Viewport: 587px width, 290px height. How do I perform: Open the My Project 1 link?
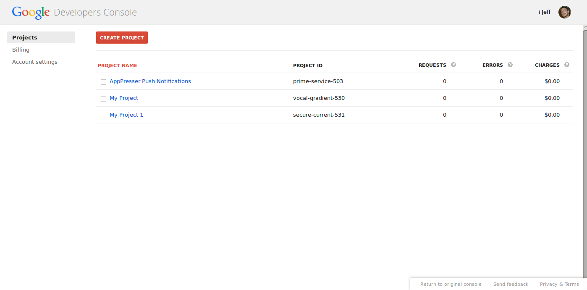126,115
